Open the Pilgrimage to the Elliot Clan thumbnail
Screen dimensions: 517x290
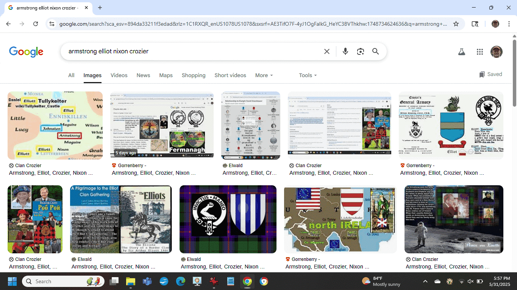click(121, 219)
